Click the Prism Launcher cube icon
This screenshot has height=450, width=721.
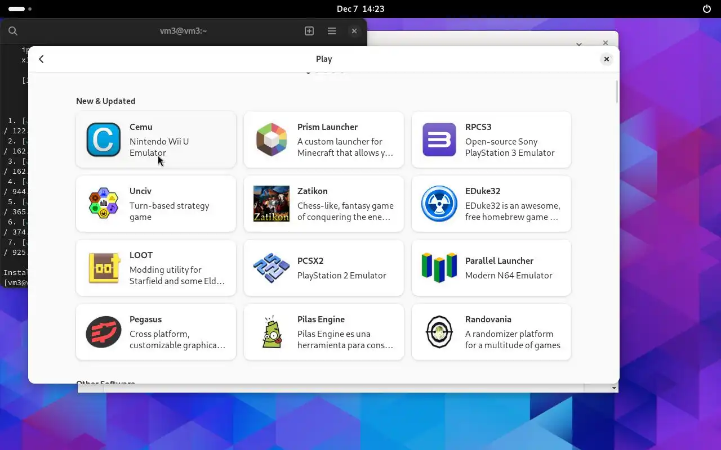tap(272, 139)
